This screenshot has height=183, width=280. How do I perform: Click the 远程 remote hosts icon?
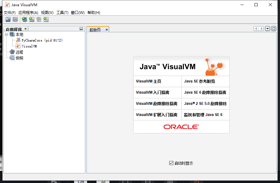[12, 52]
